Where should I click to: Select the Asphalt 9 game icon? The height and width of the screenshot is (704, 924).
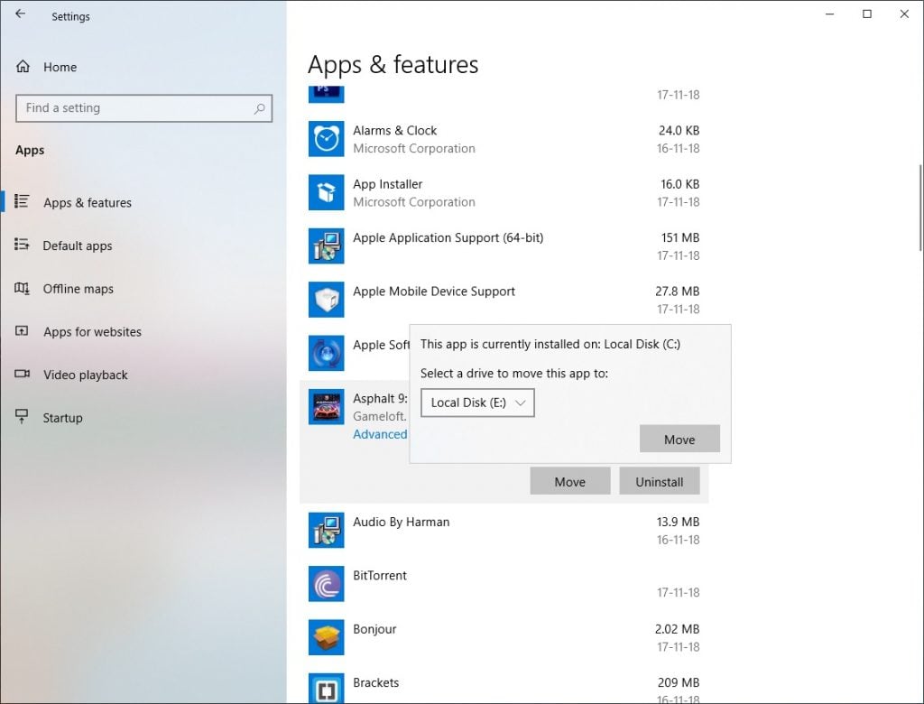point(326,406)
